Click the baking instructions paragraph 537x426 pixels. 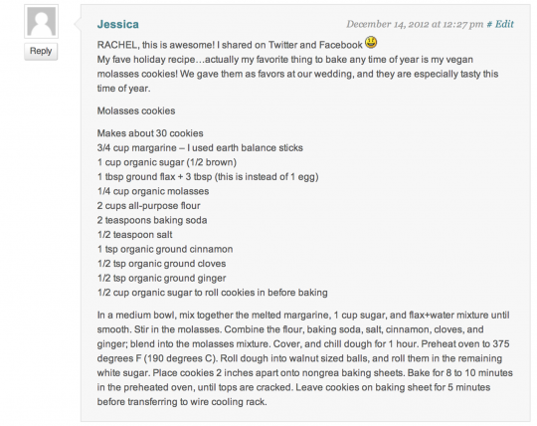coord(305,358)
